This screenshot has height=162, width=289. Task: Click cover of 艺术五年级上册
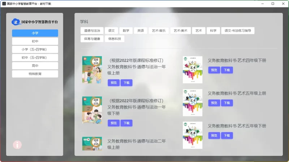coord(193,103)
